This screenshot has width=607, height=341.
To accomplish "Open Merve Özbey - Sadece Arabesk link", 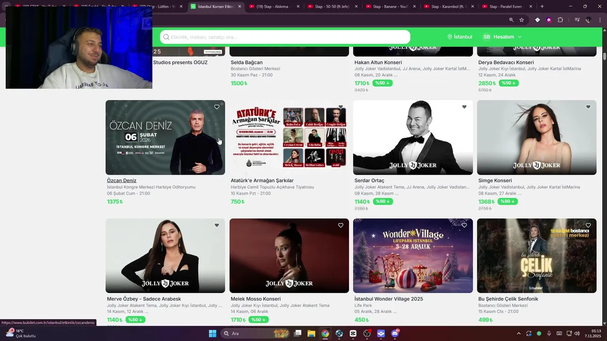I will [x=144, y=299].
